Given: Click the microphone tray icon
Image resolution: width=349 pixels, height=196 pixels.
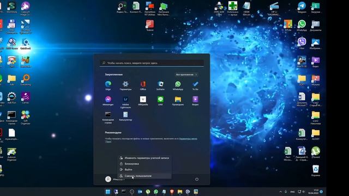Looking at the screenshot, I should 286,192.
